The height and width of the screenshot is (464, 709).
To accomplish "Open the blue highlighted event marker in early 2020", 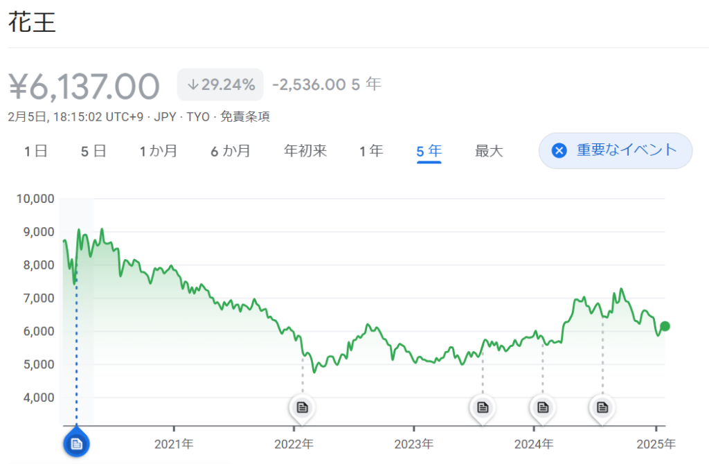I will 76,443.
